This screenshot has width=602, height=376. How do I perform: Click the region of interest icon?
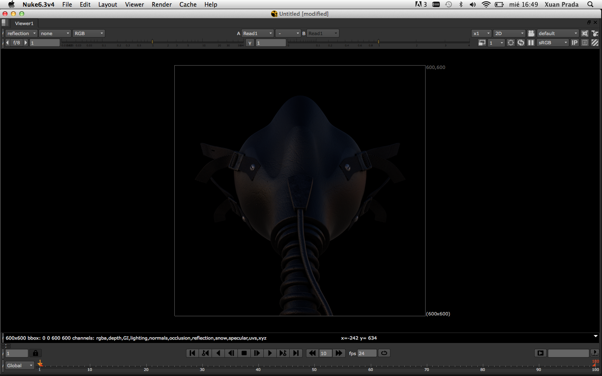[x=511, y=43]
